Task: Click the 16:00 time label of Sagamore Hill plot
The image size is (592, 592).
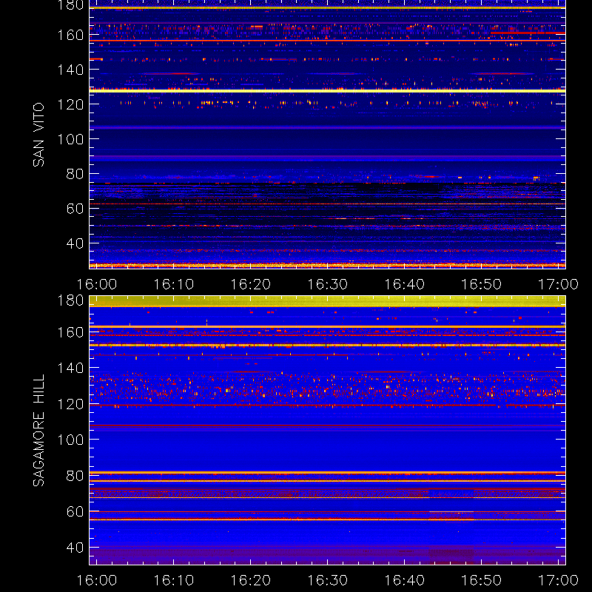Action: tap(97, 580)
